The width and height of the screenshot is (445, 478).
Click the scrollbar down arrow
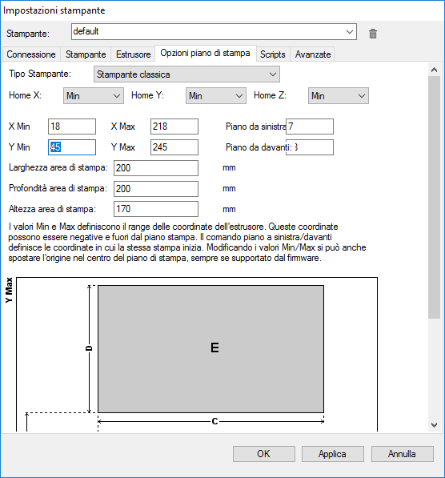pyautogui.click(x=434, y=424)
